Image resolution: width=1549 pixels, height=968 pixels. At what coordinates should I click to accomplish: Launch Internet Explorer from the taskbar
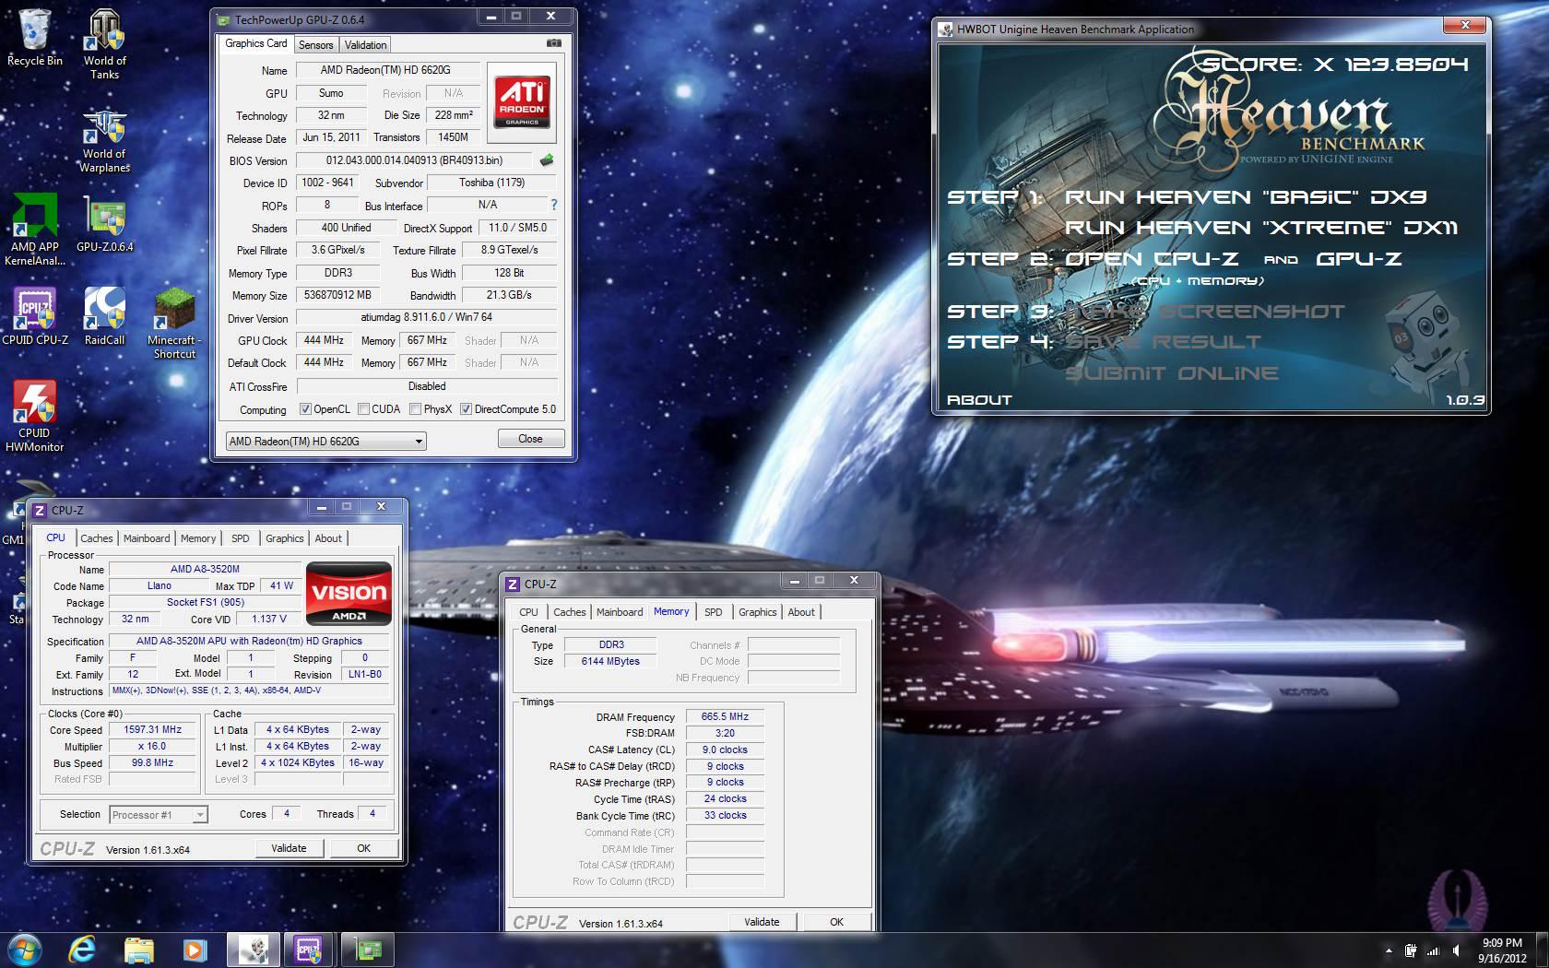click(82, 950)
